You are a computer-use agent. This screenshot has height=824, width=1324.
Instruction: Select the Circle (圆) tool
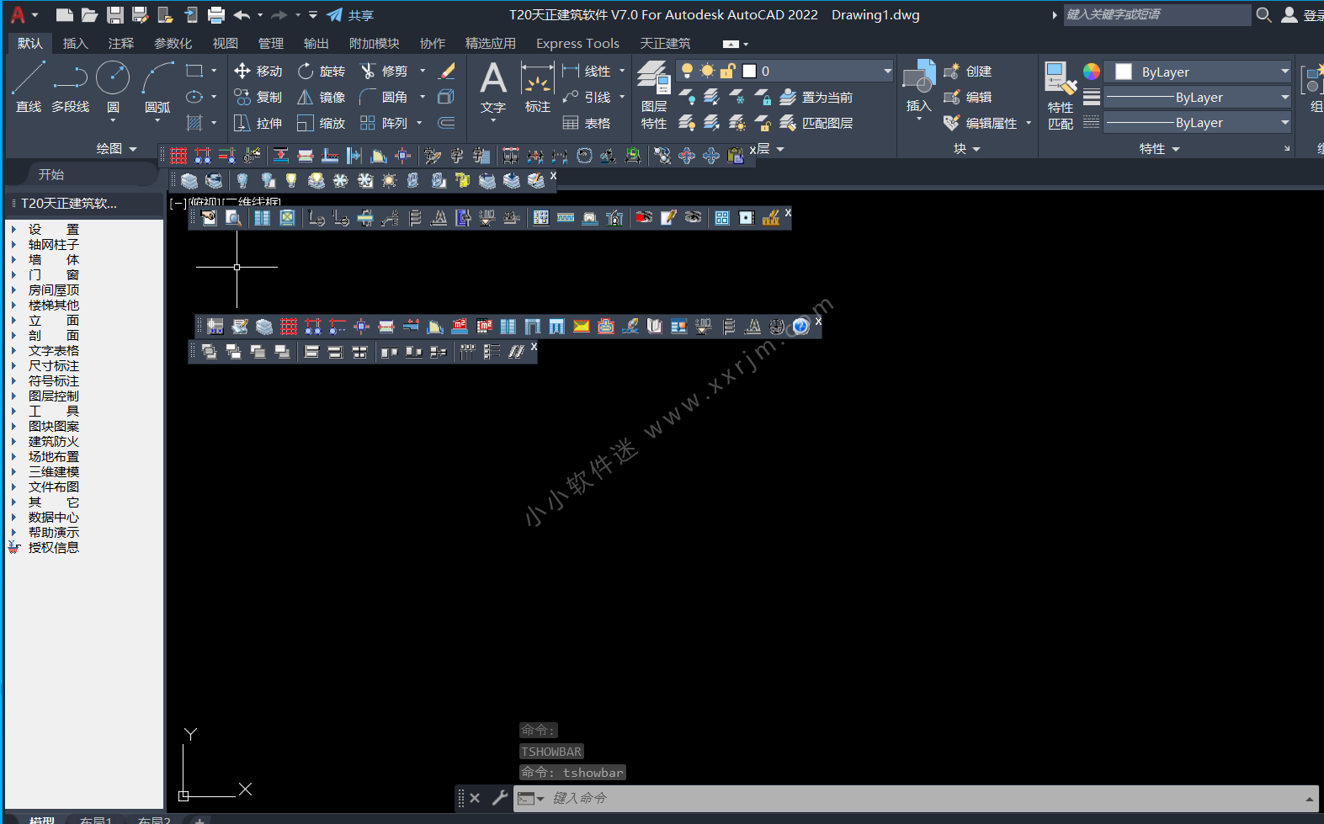click(113, 88)
